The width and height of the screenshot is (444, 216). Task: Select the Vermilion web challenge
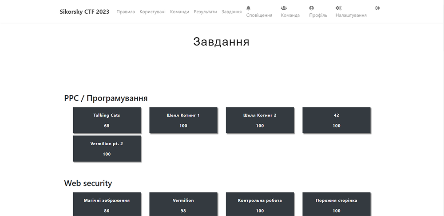click(183, 204)
